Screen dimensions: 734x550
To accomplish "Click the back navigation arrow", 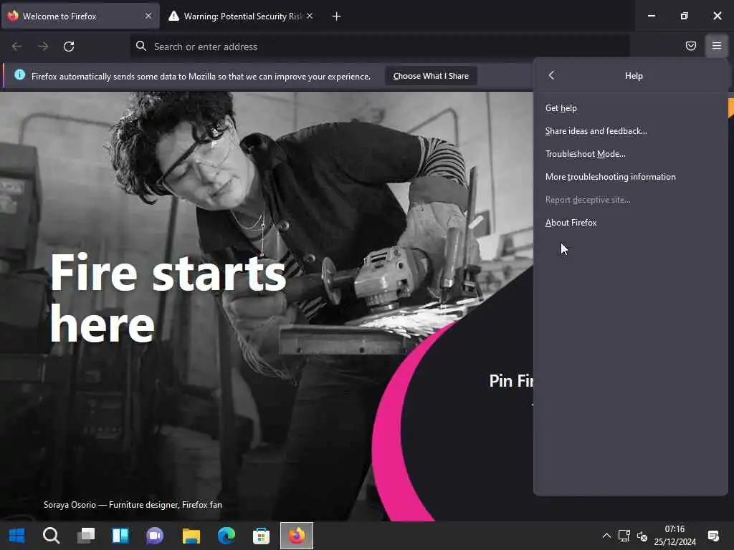I will point(17,47).
